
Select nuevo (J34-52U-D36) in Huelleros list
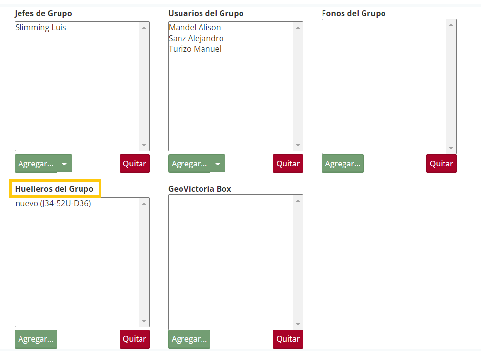(x=53, y=204)
